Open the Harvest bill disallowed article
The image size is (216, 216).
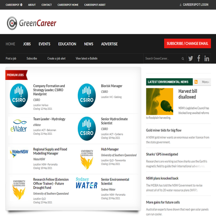(188, 94)
